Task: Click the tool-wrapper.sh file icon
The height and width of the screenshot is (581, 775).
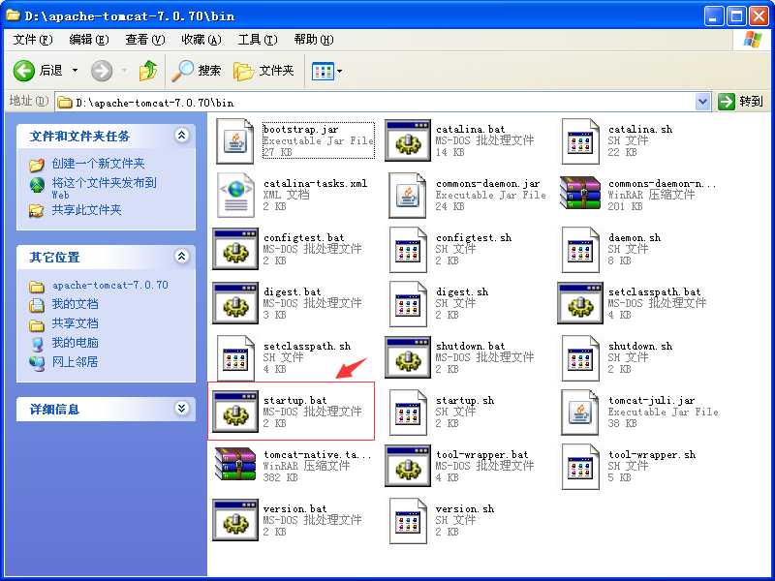Action: tap(580, 467)
